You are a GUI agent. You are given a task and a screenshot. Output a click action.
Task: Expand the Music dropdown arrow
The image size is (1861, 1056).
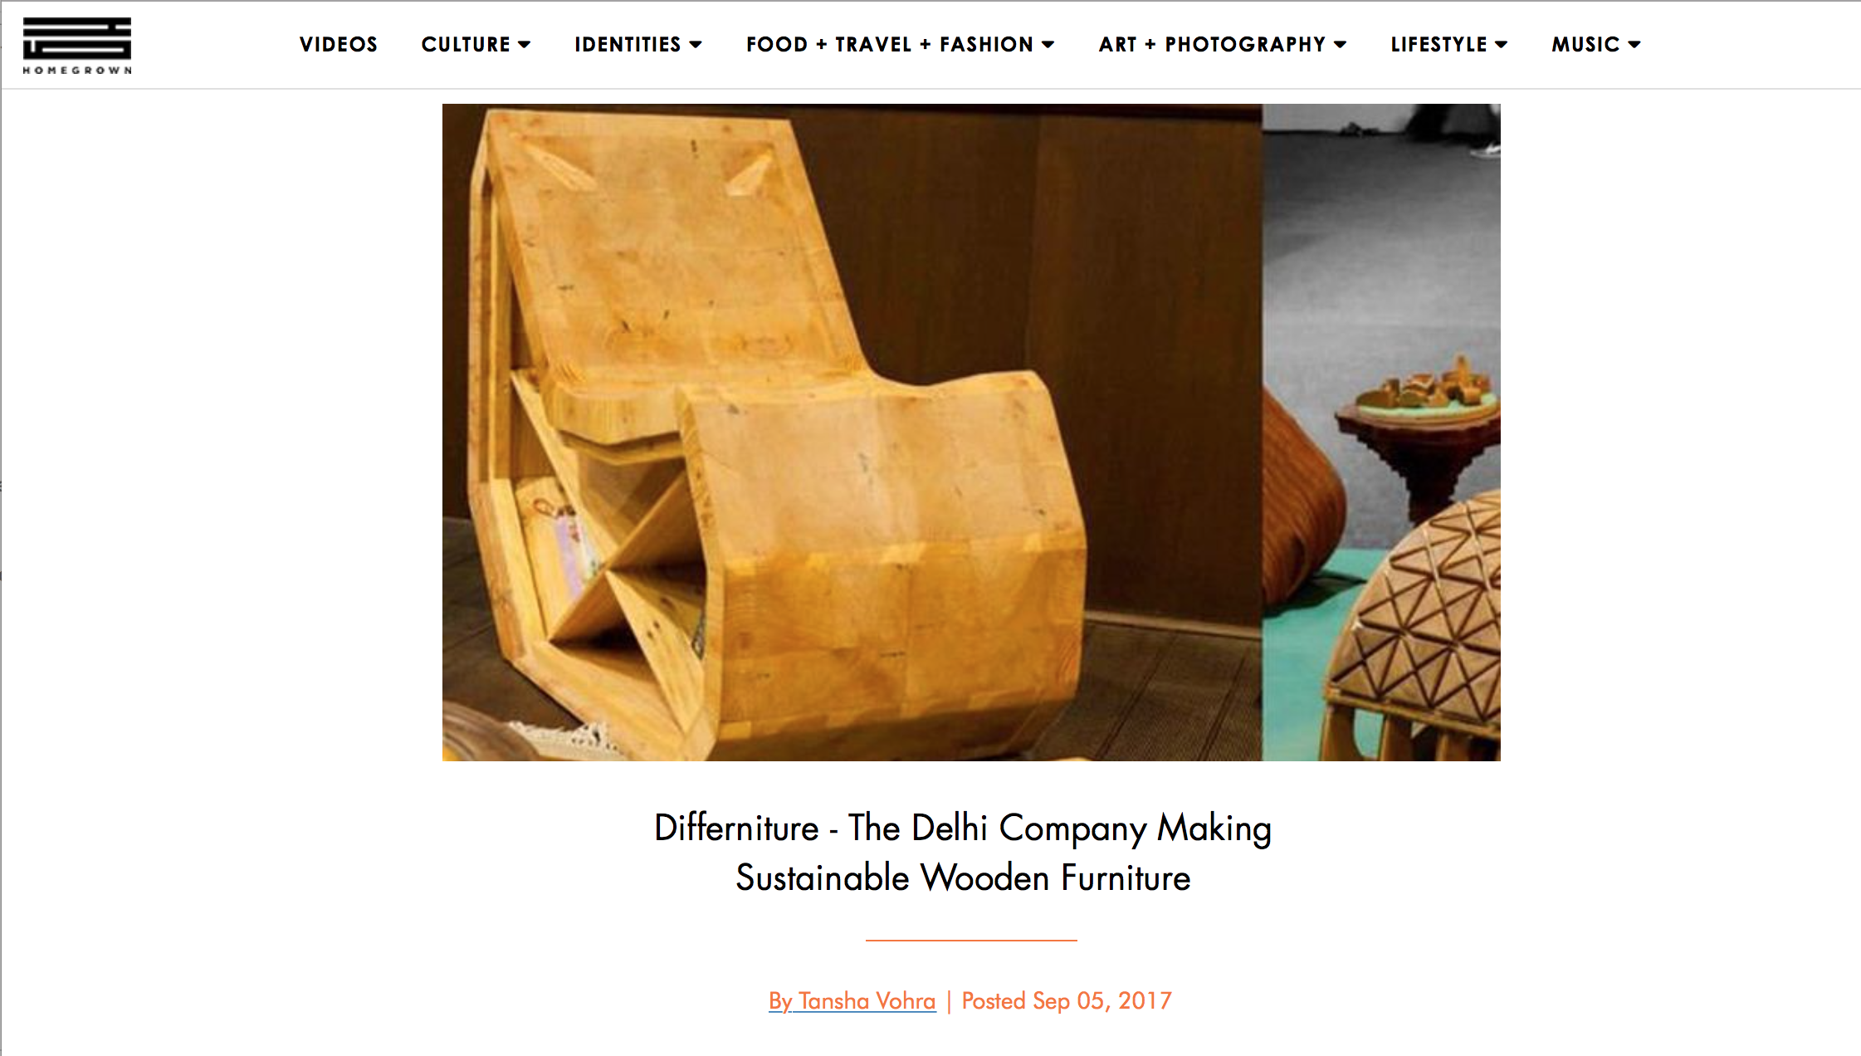[1634, 45]
